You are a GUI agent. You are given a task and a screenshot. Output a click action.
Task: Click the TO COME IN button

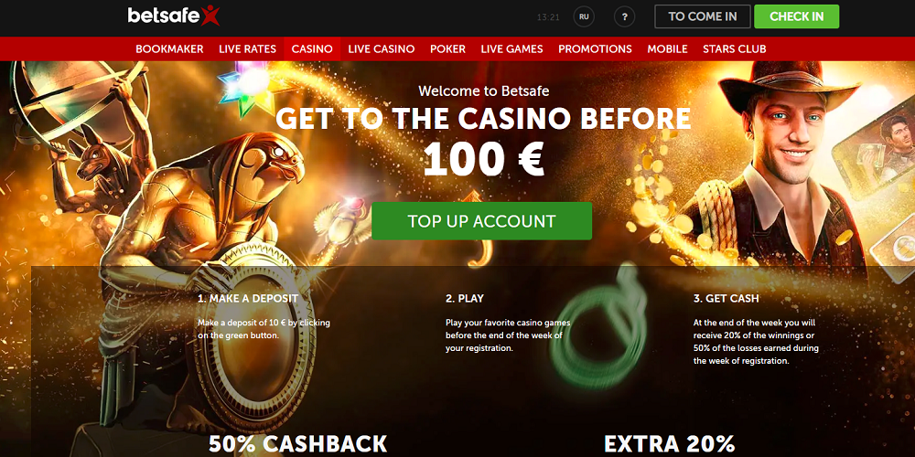(703, 16)
